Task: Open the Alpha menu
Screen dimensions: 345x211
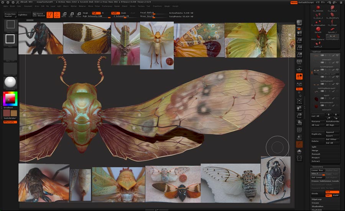Action: pyautogui.click(x=5, y=6)
